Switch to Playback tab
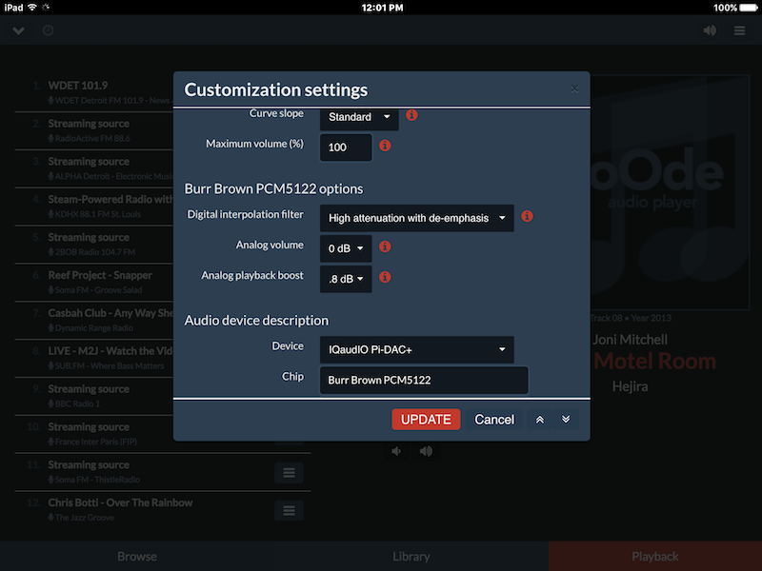 click(655, 557)
